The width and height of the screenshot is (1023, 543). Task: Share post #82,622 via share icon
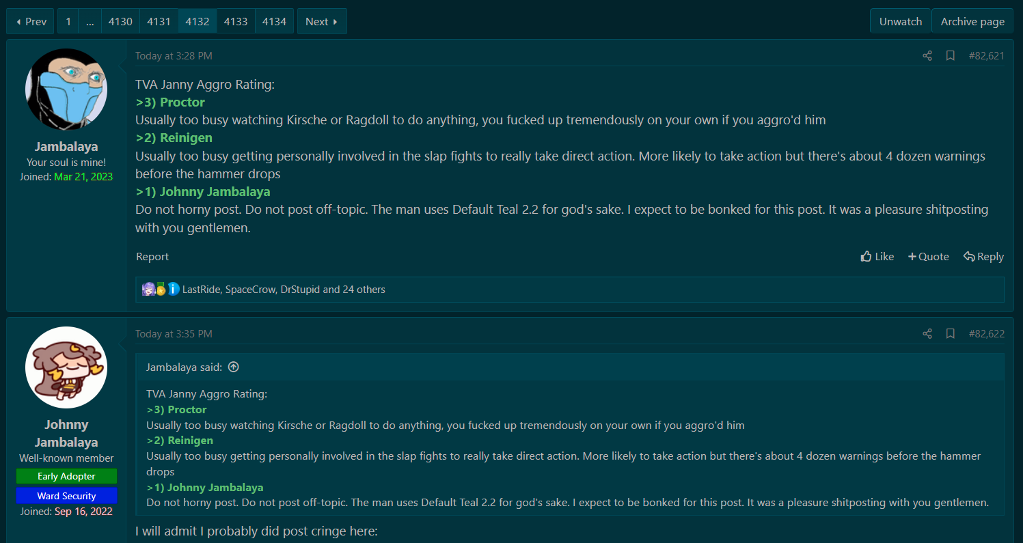[x=927, y=334]
